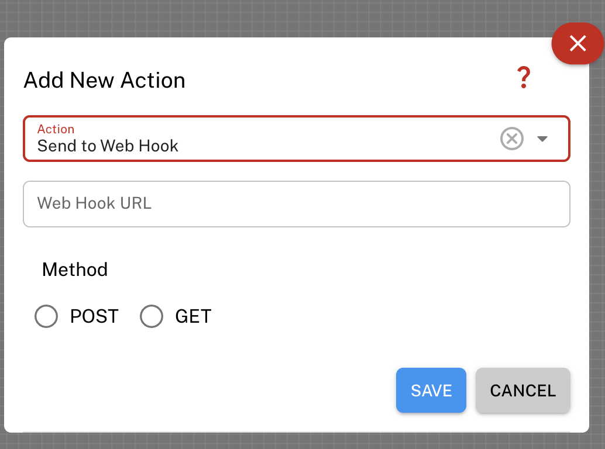The image size is (605, 449).
Task: Click the clear icon inside Action selector
Action: [512, 139]
